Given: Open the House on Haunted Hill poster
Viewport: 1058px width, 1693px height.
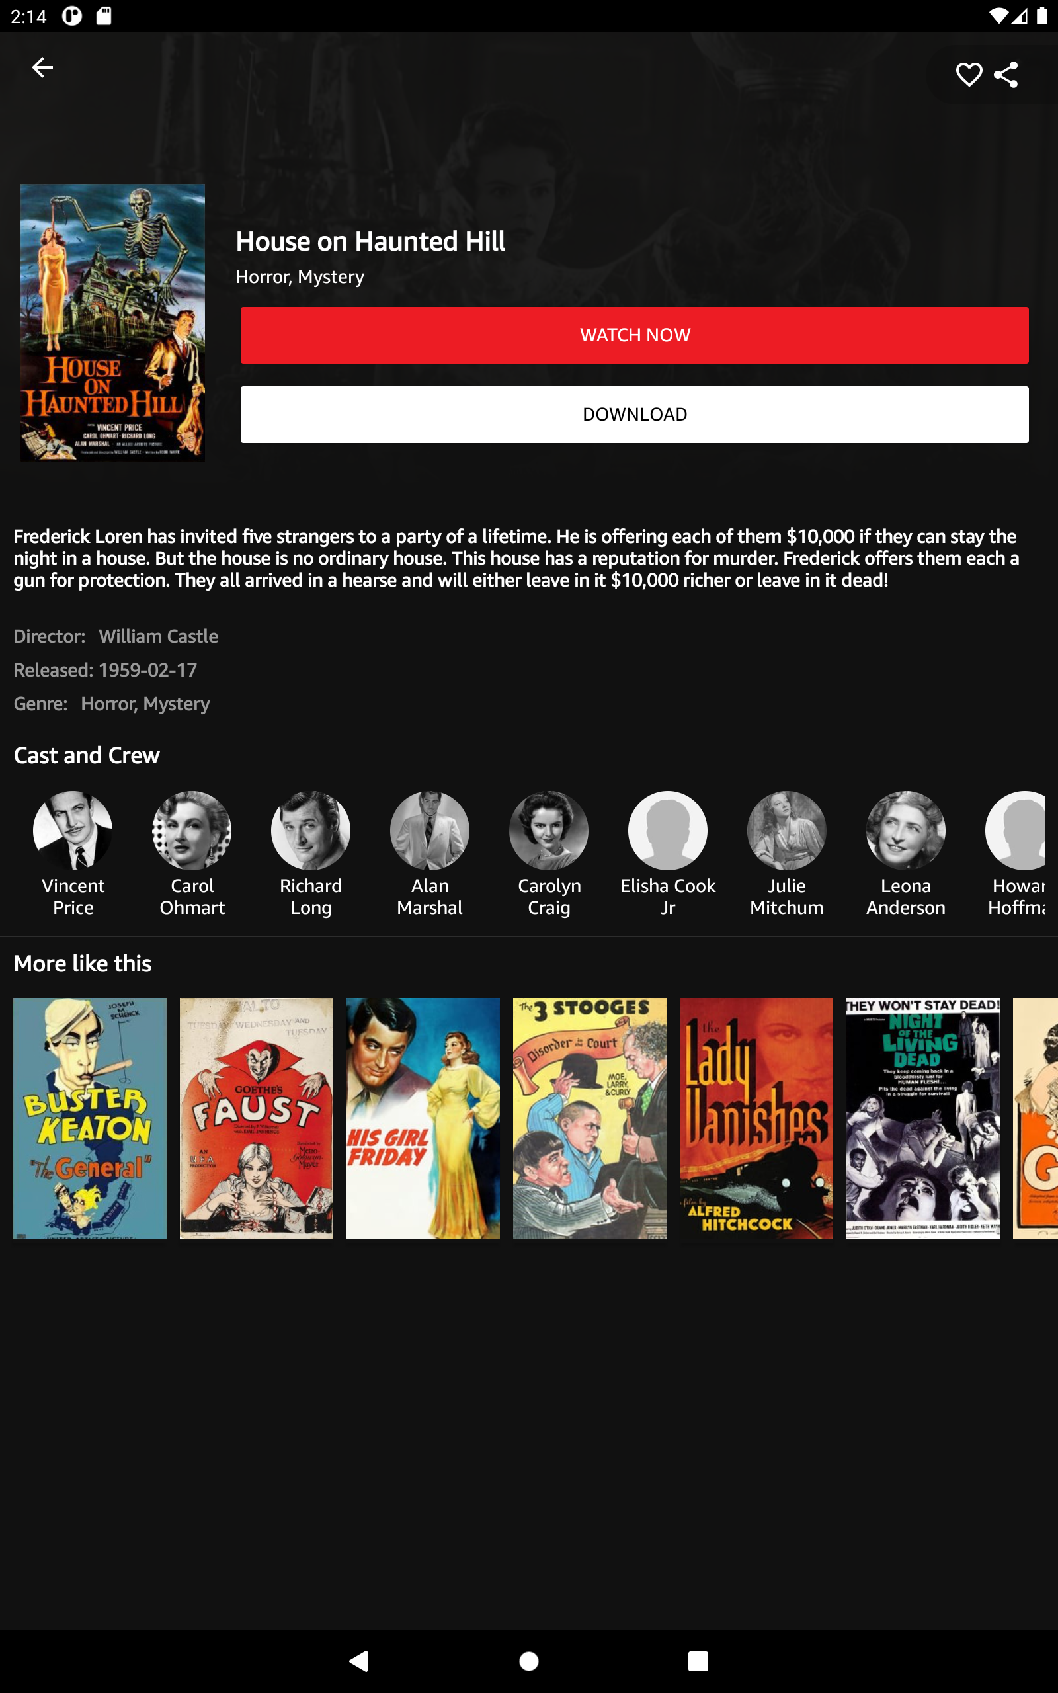Looking at the screenshot, I should coord(112,323).
